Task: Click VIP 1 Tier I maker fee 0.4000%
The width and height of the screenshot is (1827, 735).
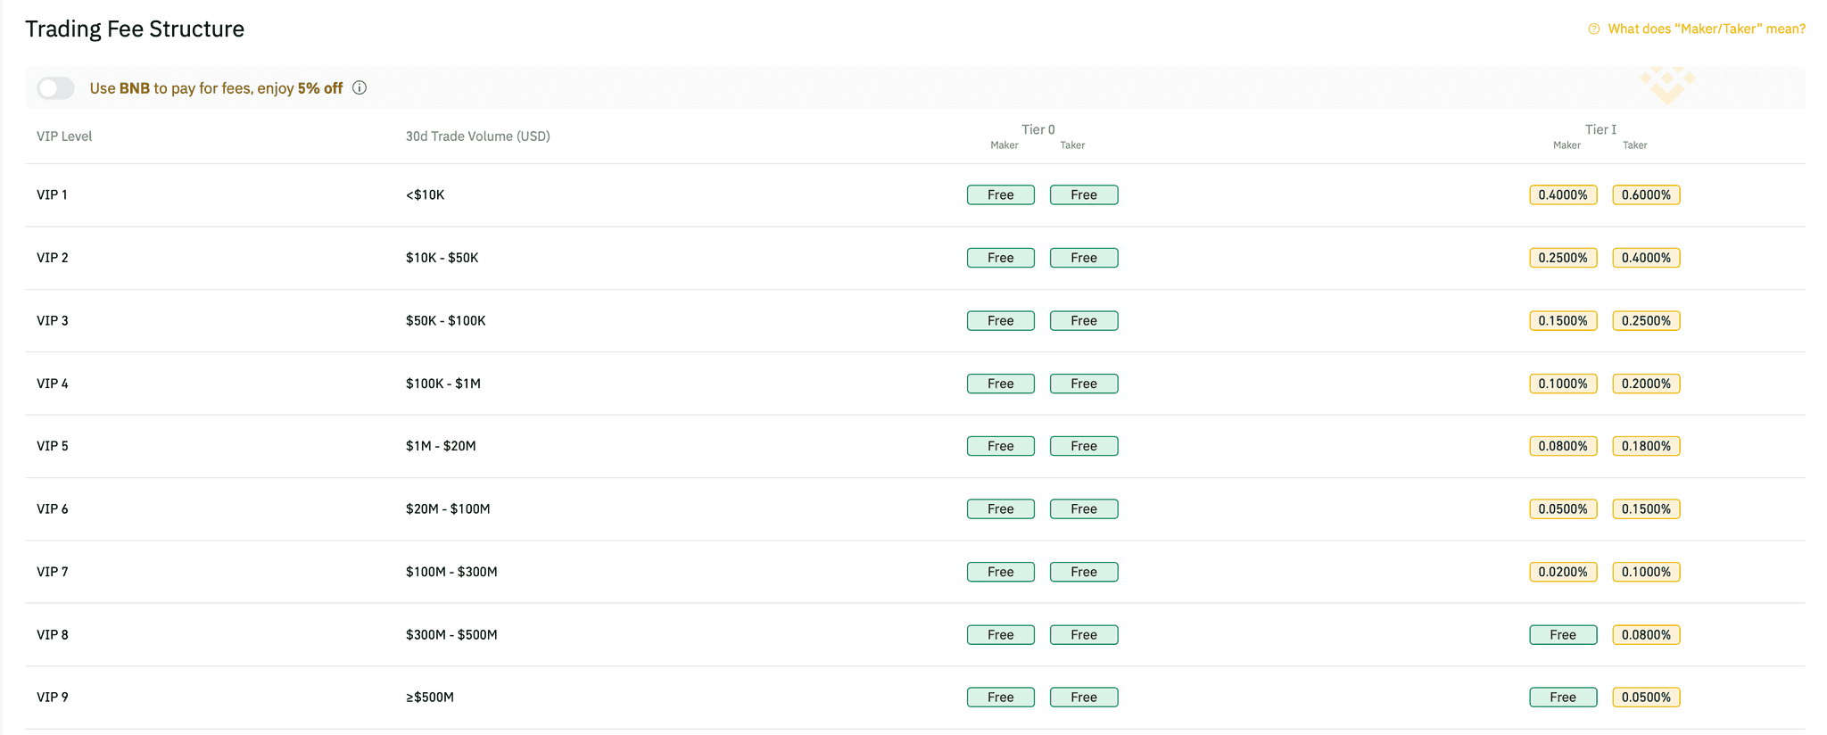Action: [1563, 195]
